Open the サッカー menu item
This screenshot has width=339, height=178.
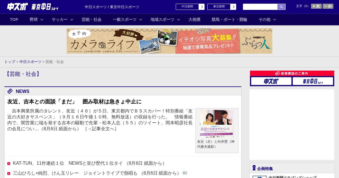[x=60, y=19]
